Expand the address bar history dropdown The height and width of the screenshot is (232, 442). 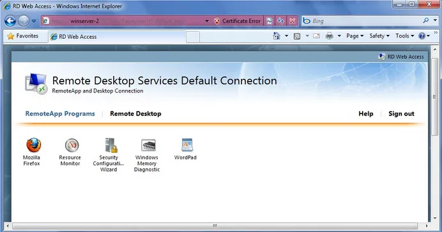207,21
